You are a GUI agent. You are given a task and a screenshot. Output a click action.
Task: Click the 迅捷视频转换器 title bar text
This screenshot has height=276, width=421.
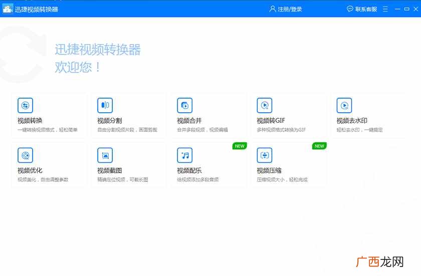click(37, 10)
